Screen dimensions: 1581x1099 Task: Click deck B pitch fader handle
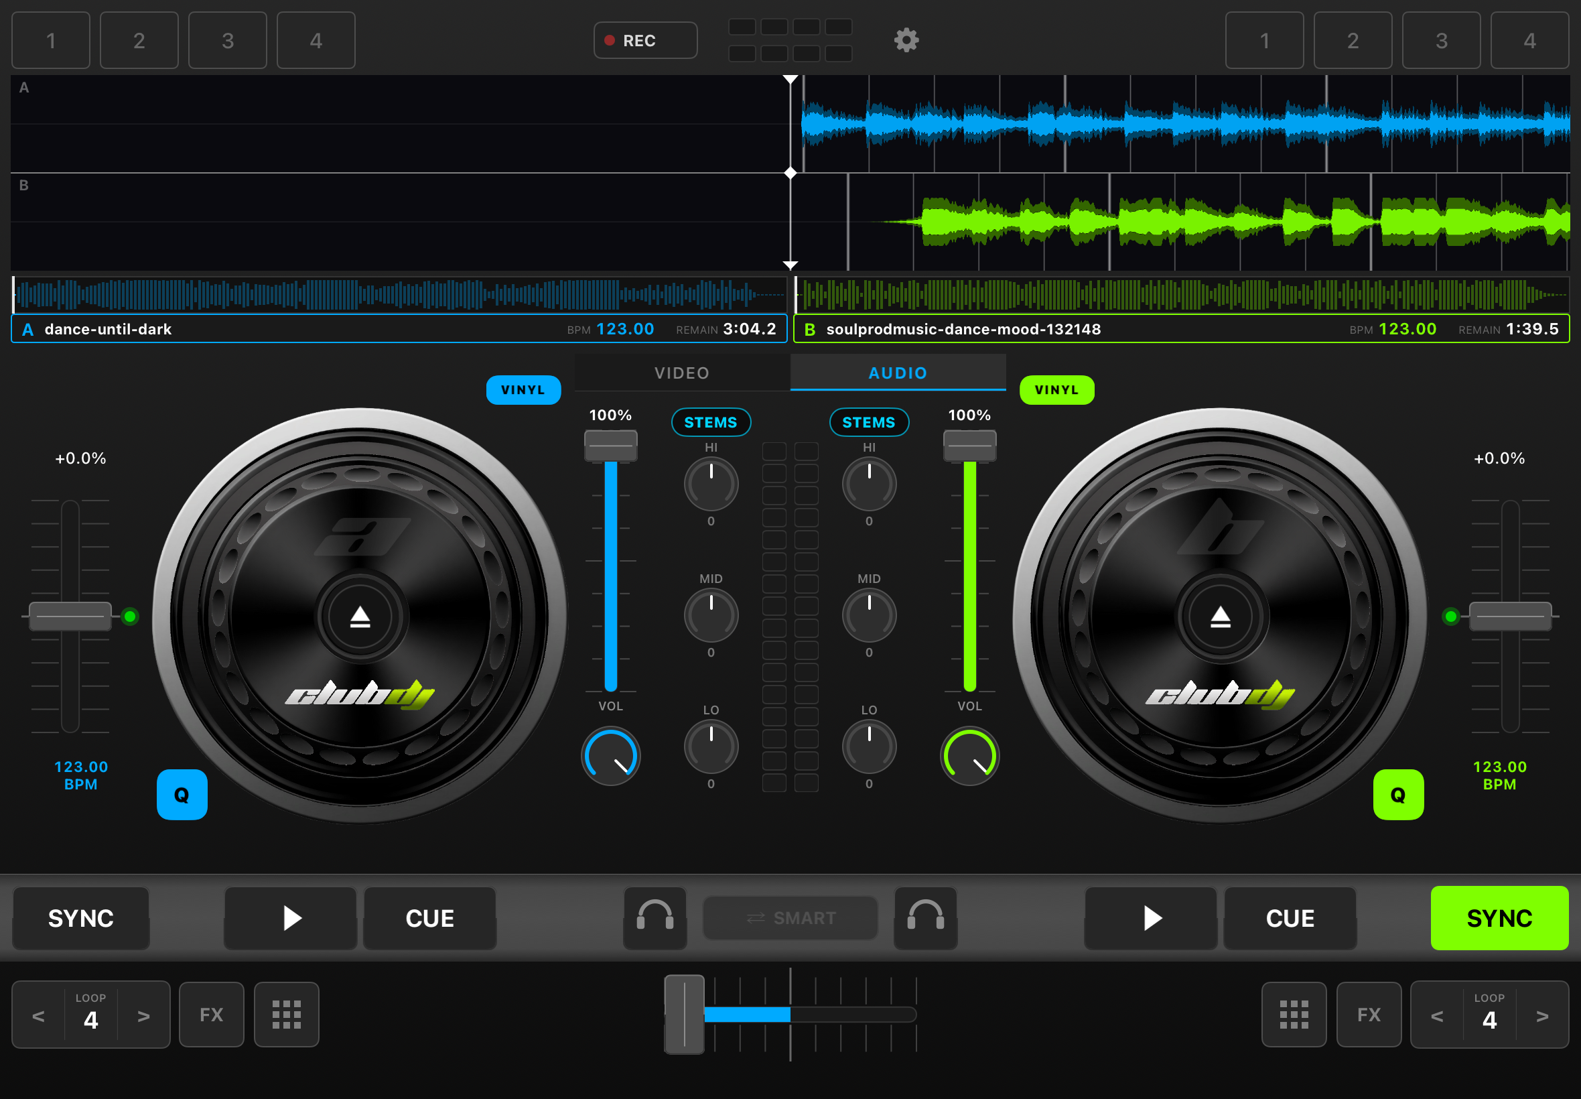[1510, 617]
